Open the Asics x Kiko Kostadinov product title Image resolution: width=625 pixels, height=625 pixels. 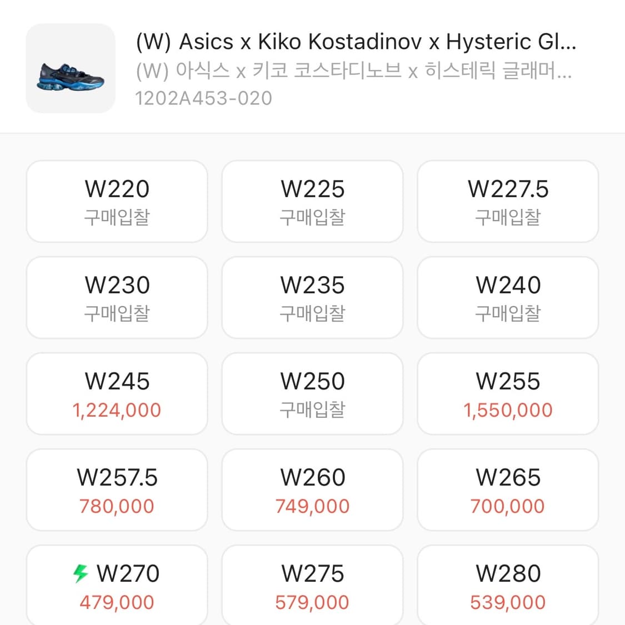coord(356,42)
